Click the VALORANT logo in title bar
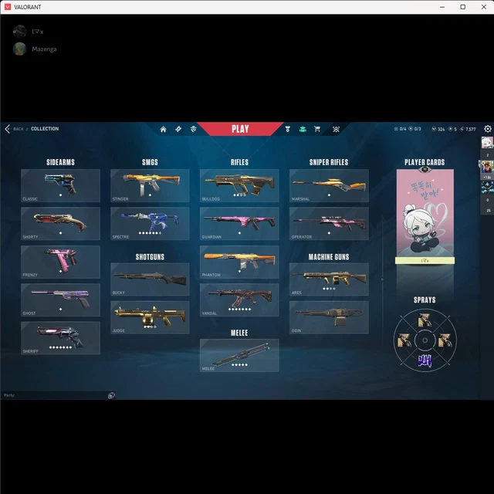Screen dimensions: 494x494 [x=8, y=7]
